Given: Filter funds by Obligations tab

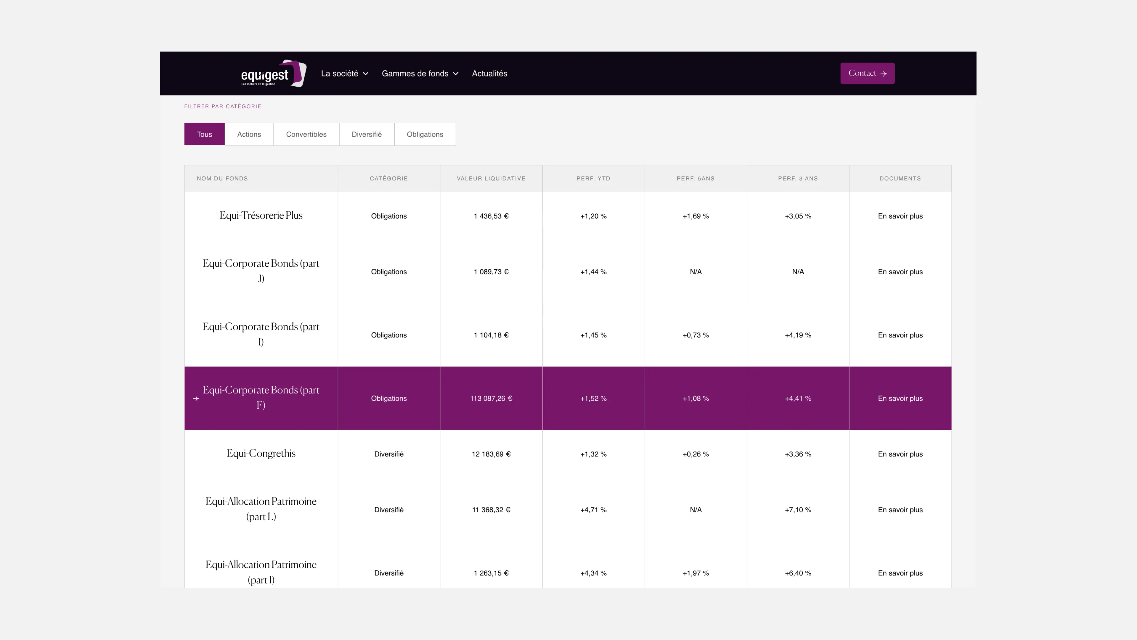Looking at the screenshot, I should click(425, 134).
